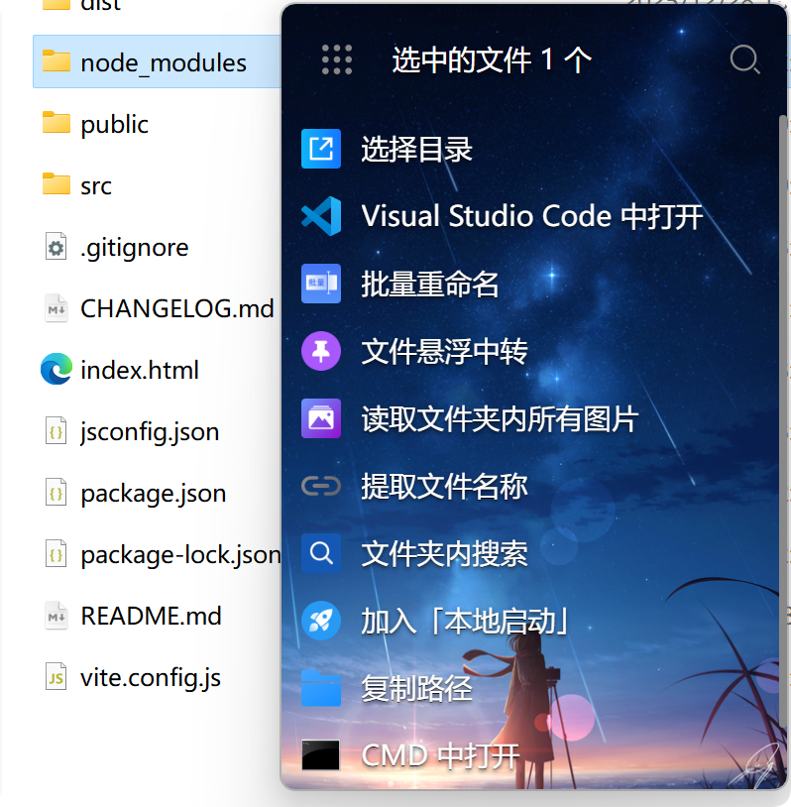Viewport: 791px width, 807px height.
Task: Click the src folder icon
Action: point(56,183)
